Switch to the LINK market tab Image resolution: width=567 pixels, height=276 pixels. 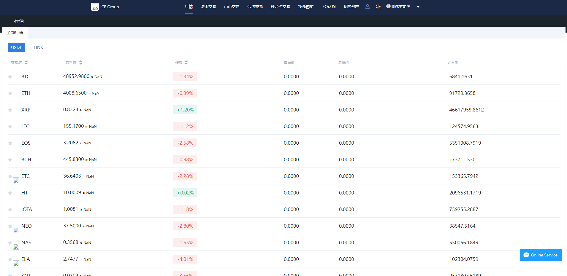(x=38, y=47)
